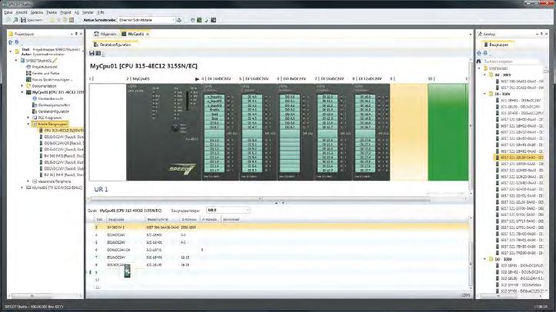
Task: Close the MyCpu01 tab
Action: pos(148,34)
